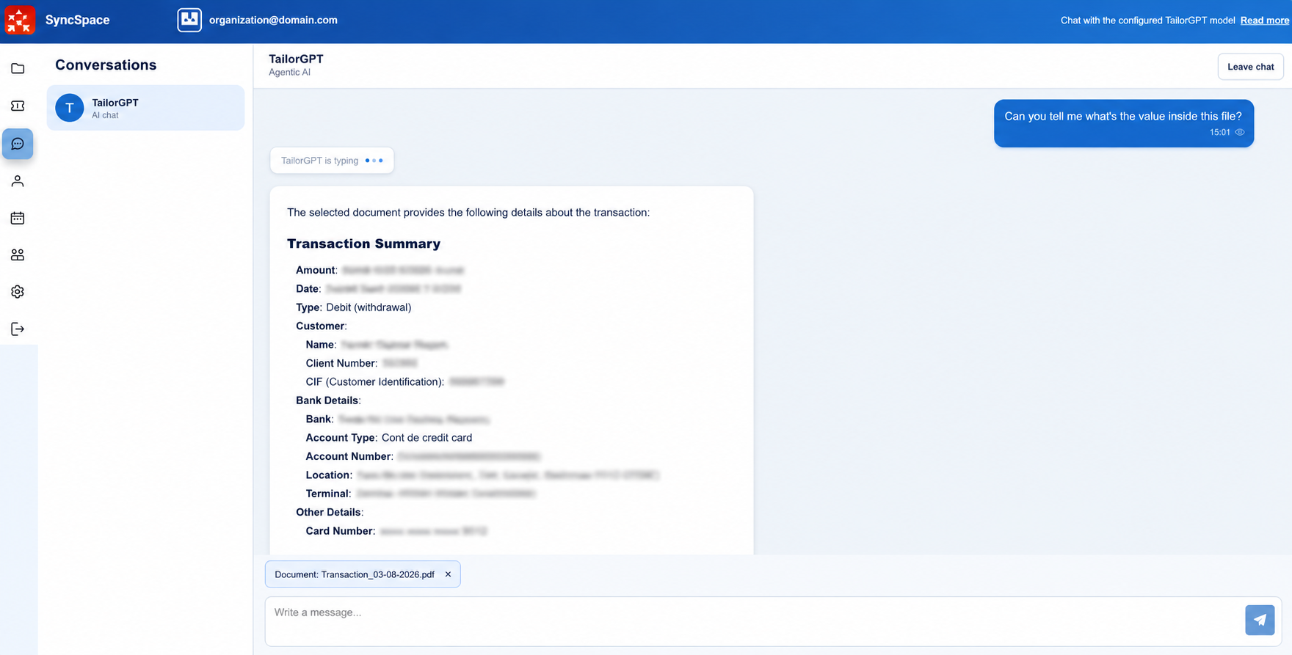Click the organization avatar icon in header
The height and width of the screenshot is (655, 1292).
coord(189,20)
